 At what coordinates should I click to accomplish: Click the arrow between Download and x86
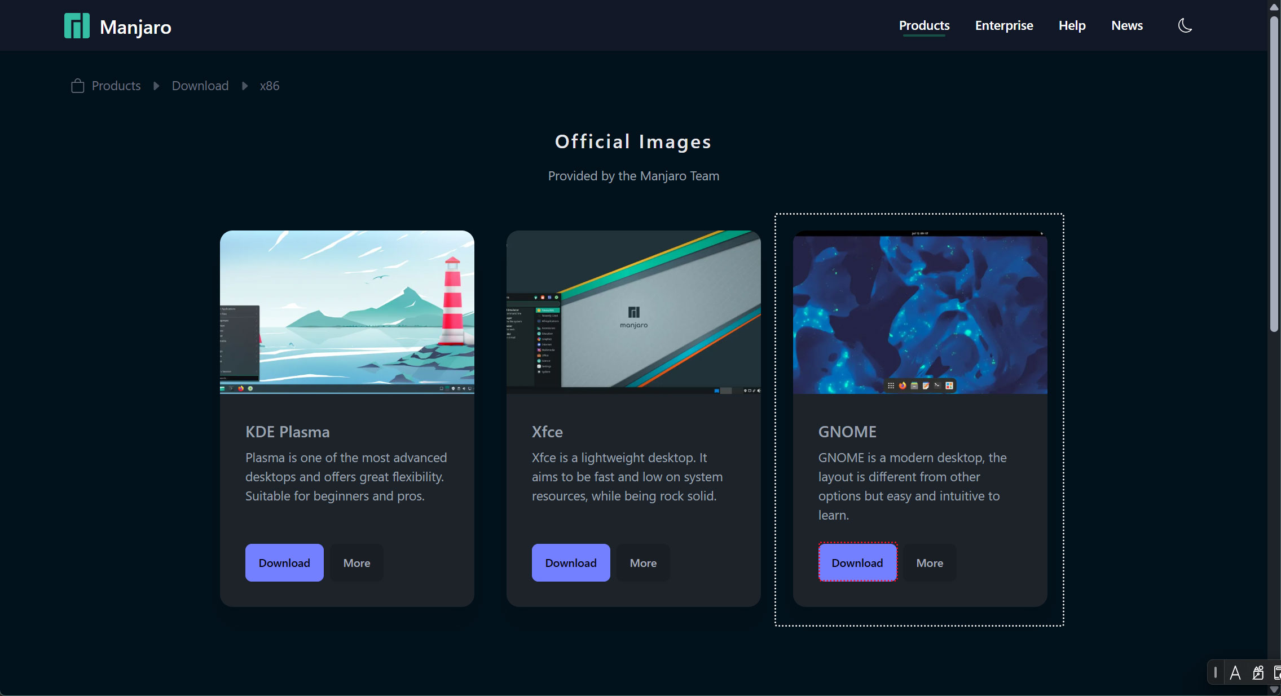pos(244,86)
